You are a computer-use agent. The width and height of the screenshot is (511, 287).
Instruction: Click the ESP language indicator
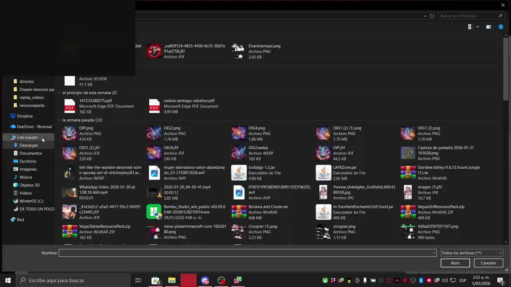tap(463, 280)
